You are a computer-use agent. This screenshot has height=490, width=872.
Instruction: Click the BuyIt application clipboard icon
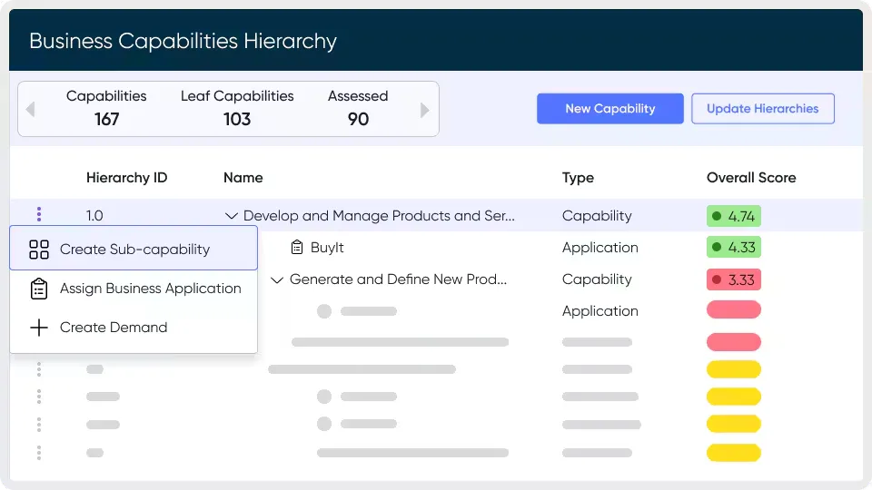[297, 248]
